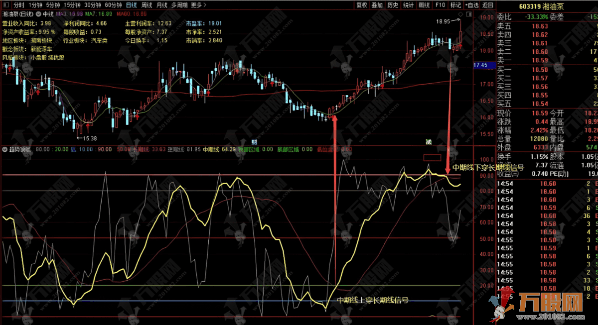Open the 画线 drawing tool
This screenshot has width=598, height=325.
[x=424, y=5]
